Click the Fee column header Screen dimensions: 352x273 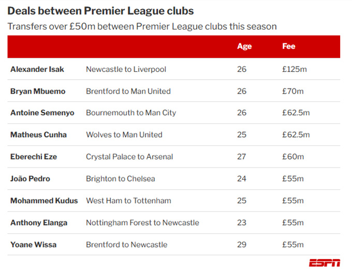click(x=288, y=47)
